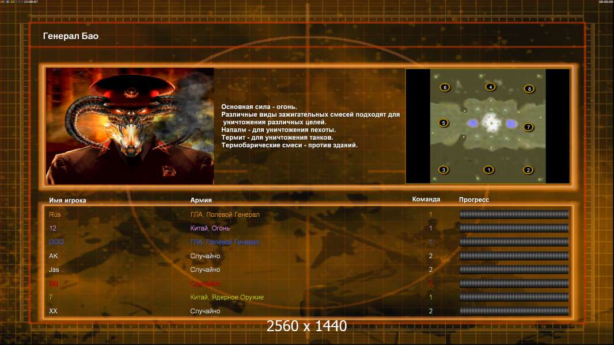Click army 'Китай, Огонь'

(210, 228)
